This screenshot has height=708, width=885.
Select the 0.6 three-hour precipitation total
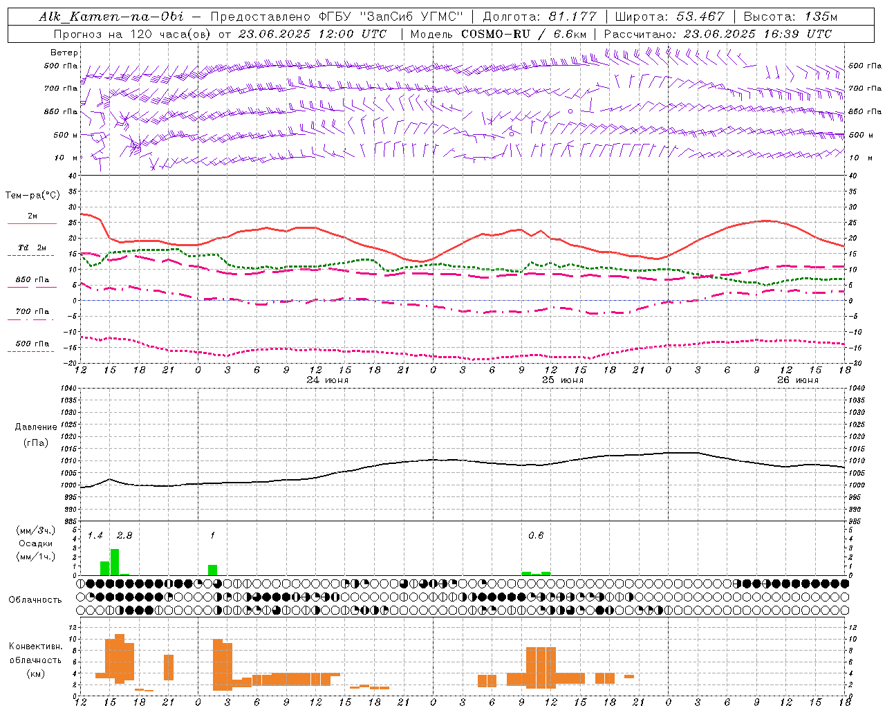pyautogui.click(x=536, y=536)
